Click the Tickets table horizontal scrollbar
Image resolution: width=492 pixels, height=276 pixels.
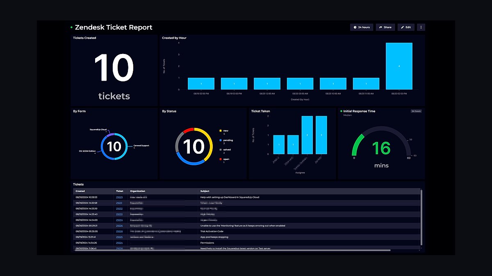click(x=232, y=250)
